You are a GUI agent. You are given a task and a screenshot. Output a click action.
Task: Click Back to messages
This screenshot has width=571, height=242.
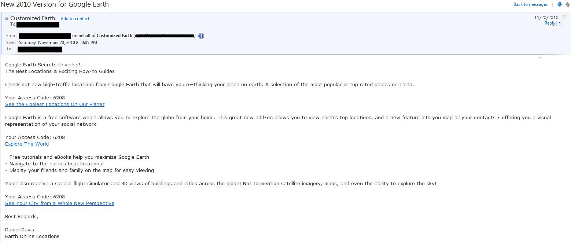click(530, 4)
